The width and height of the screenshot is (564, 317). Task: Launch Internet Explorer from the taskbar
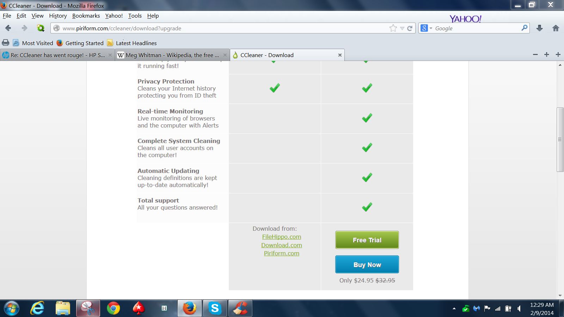point(37,309)
